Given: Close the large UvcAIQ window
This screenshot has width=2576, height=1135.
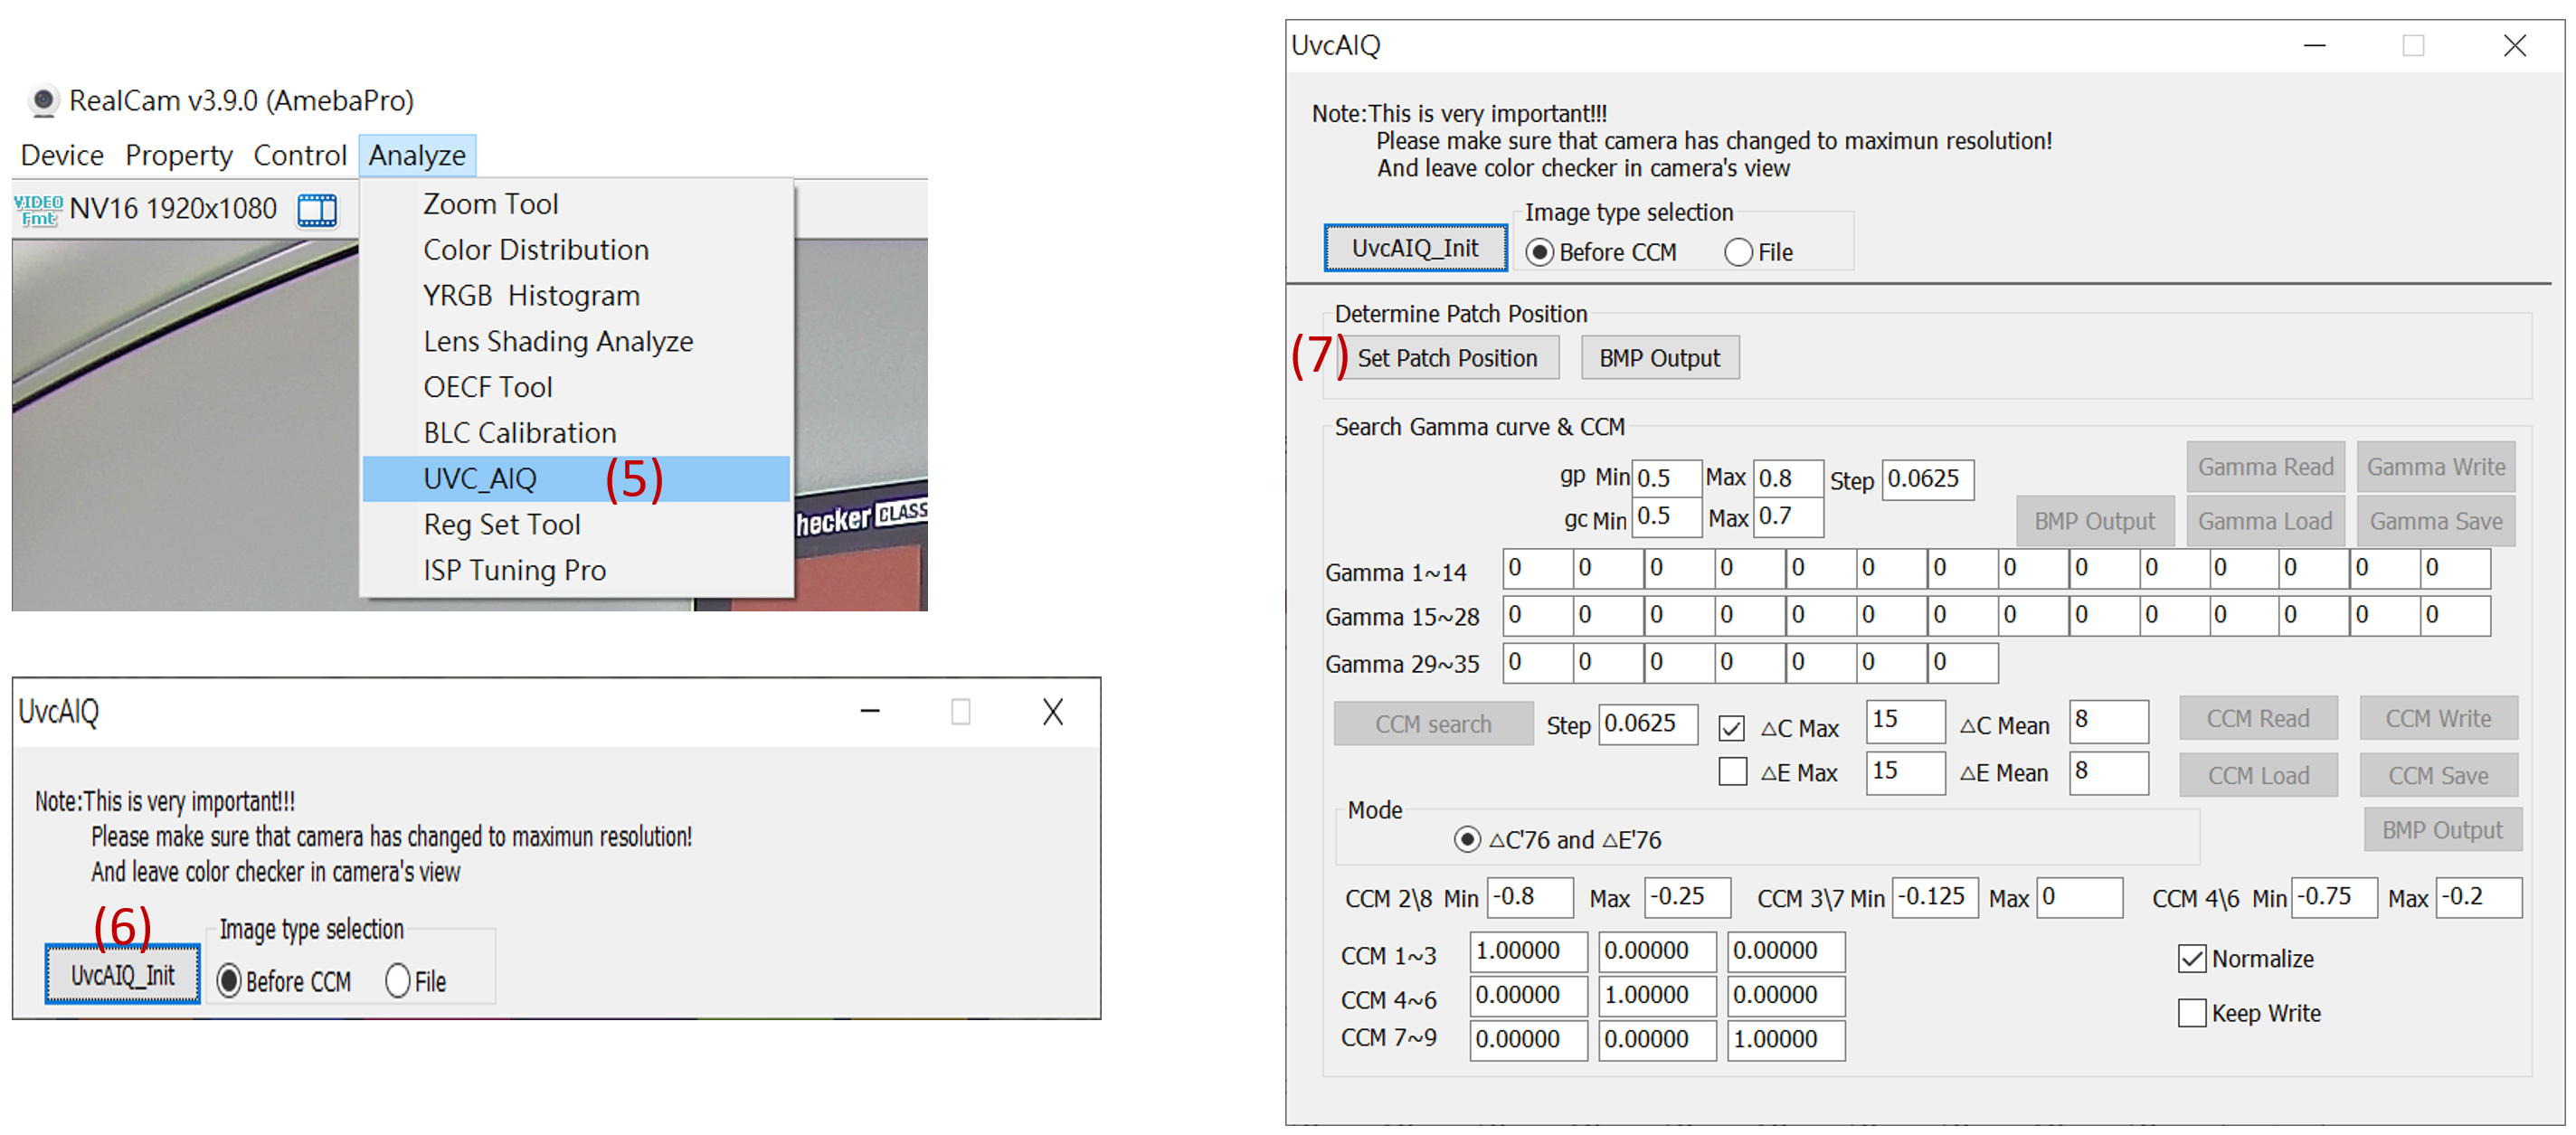Looking at the screenshot, I should tap(2514, 46).
